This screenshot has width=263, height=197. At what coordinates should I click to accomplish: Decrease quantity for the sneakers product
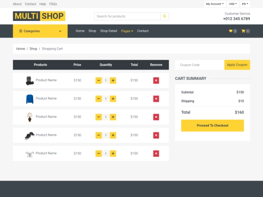pos(98,135)
